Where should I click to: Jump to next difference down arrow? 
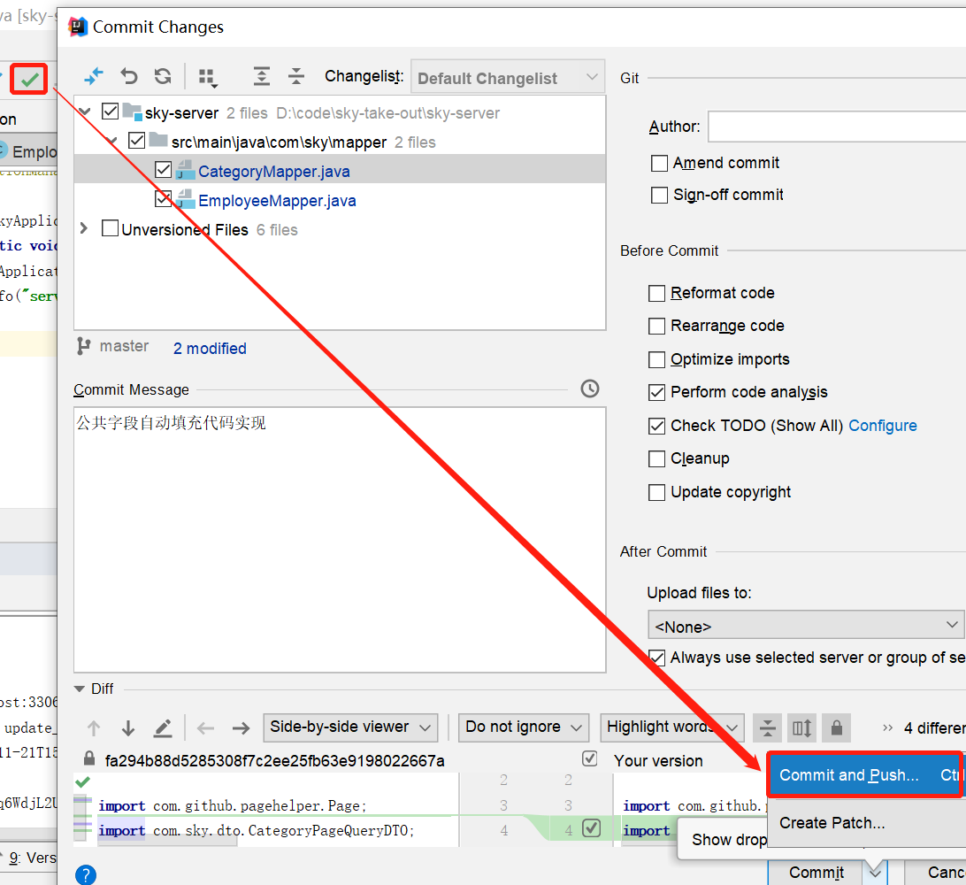point(128,728)
